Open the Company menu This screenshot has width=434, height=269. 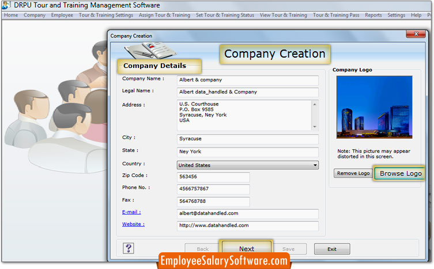click(x=35, y=15)
